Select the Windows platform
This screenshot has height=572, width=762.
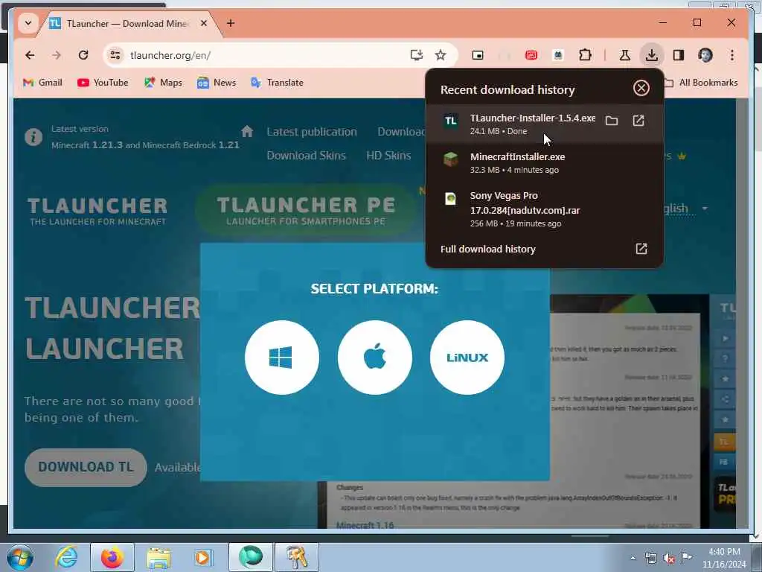282,357
